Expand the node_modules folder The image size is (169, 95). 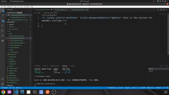pos(13,29)
